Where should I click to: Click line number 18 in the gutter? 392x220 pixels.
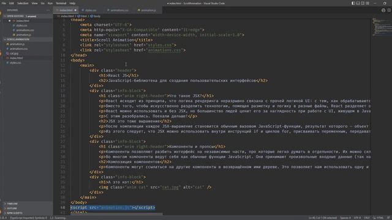coord(62,96)
